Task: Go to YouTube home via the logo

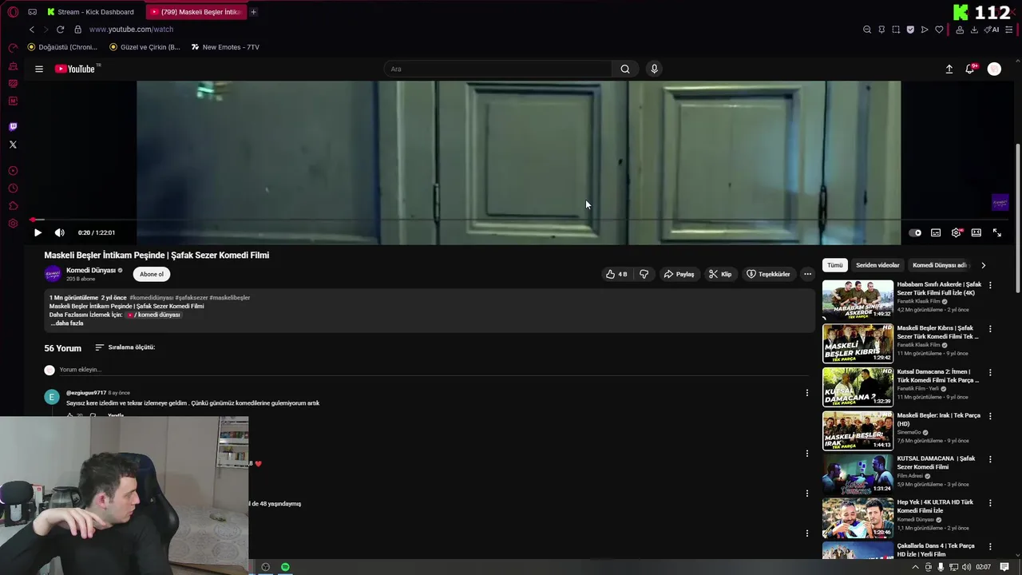Action: tap(75, 69)
